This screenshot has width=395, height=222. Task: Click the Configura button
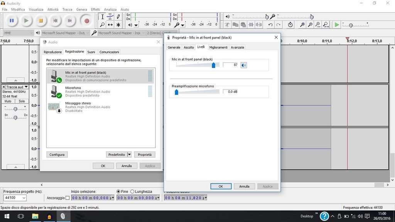(57, 155)
